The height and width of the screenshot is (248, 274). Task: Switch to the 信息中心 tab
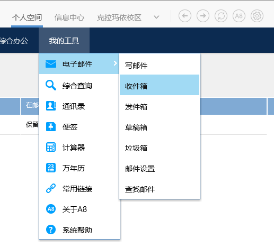click(69, 17)
